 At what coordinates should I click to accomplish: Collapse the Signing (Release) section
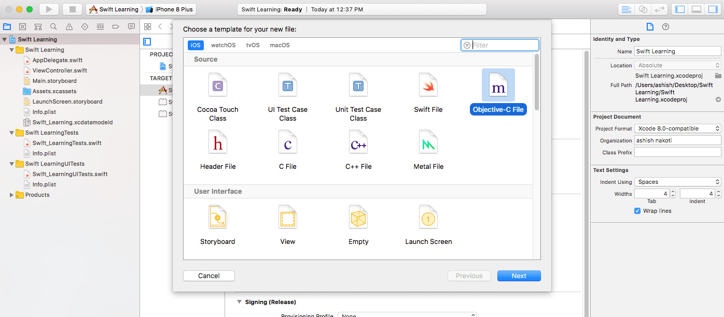coord(240,302)
